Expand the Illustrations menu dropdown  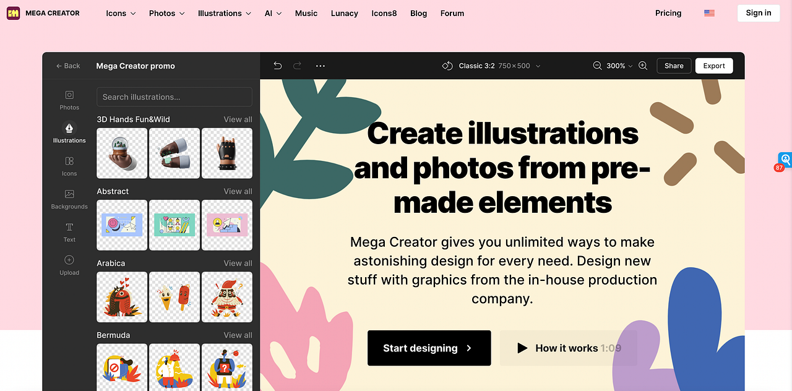[x=225, y=13]
